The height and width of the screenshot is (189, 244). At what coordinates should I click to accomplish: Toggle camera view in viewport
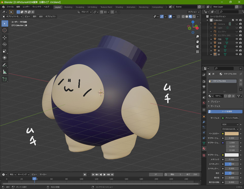click(197, 47)
